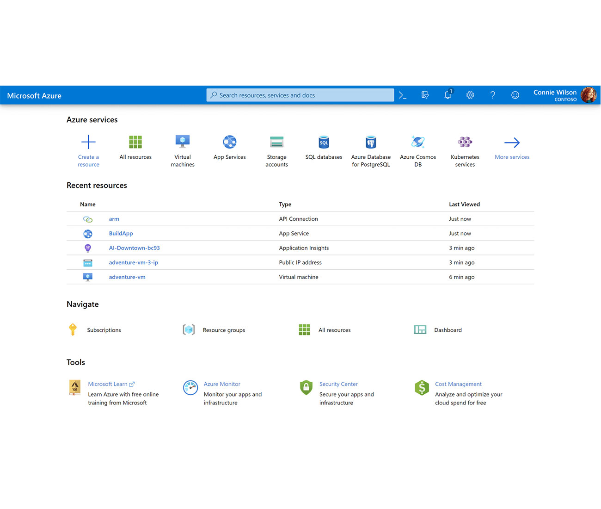Click the Dashboard icon under Navigate
Screen dimensions: 601x509
coord(420,329)
